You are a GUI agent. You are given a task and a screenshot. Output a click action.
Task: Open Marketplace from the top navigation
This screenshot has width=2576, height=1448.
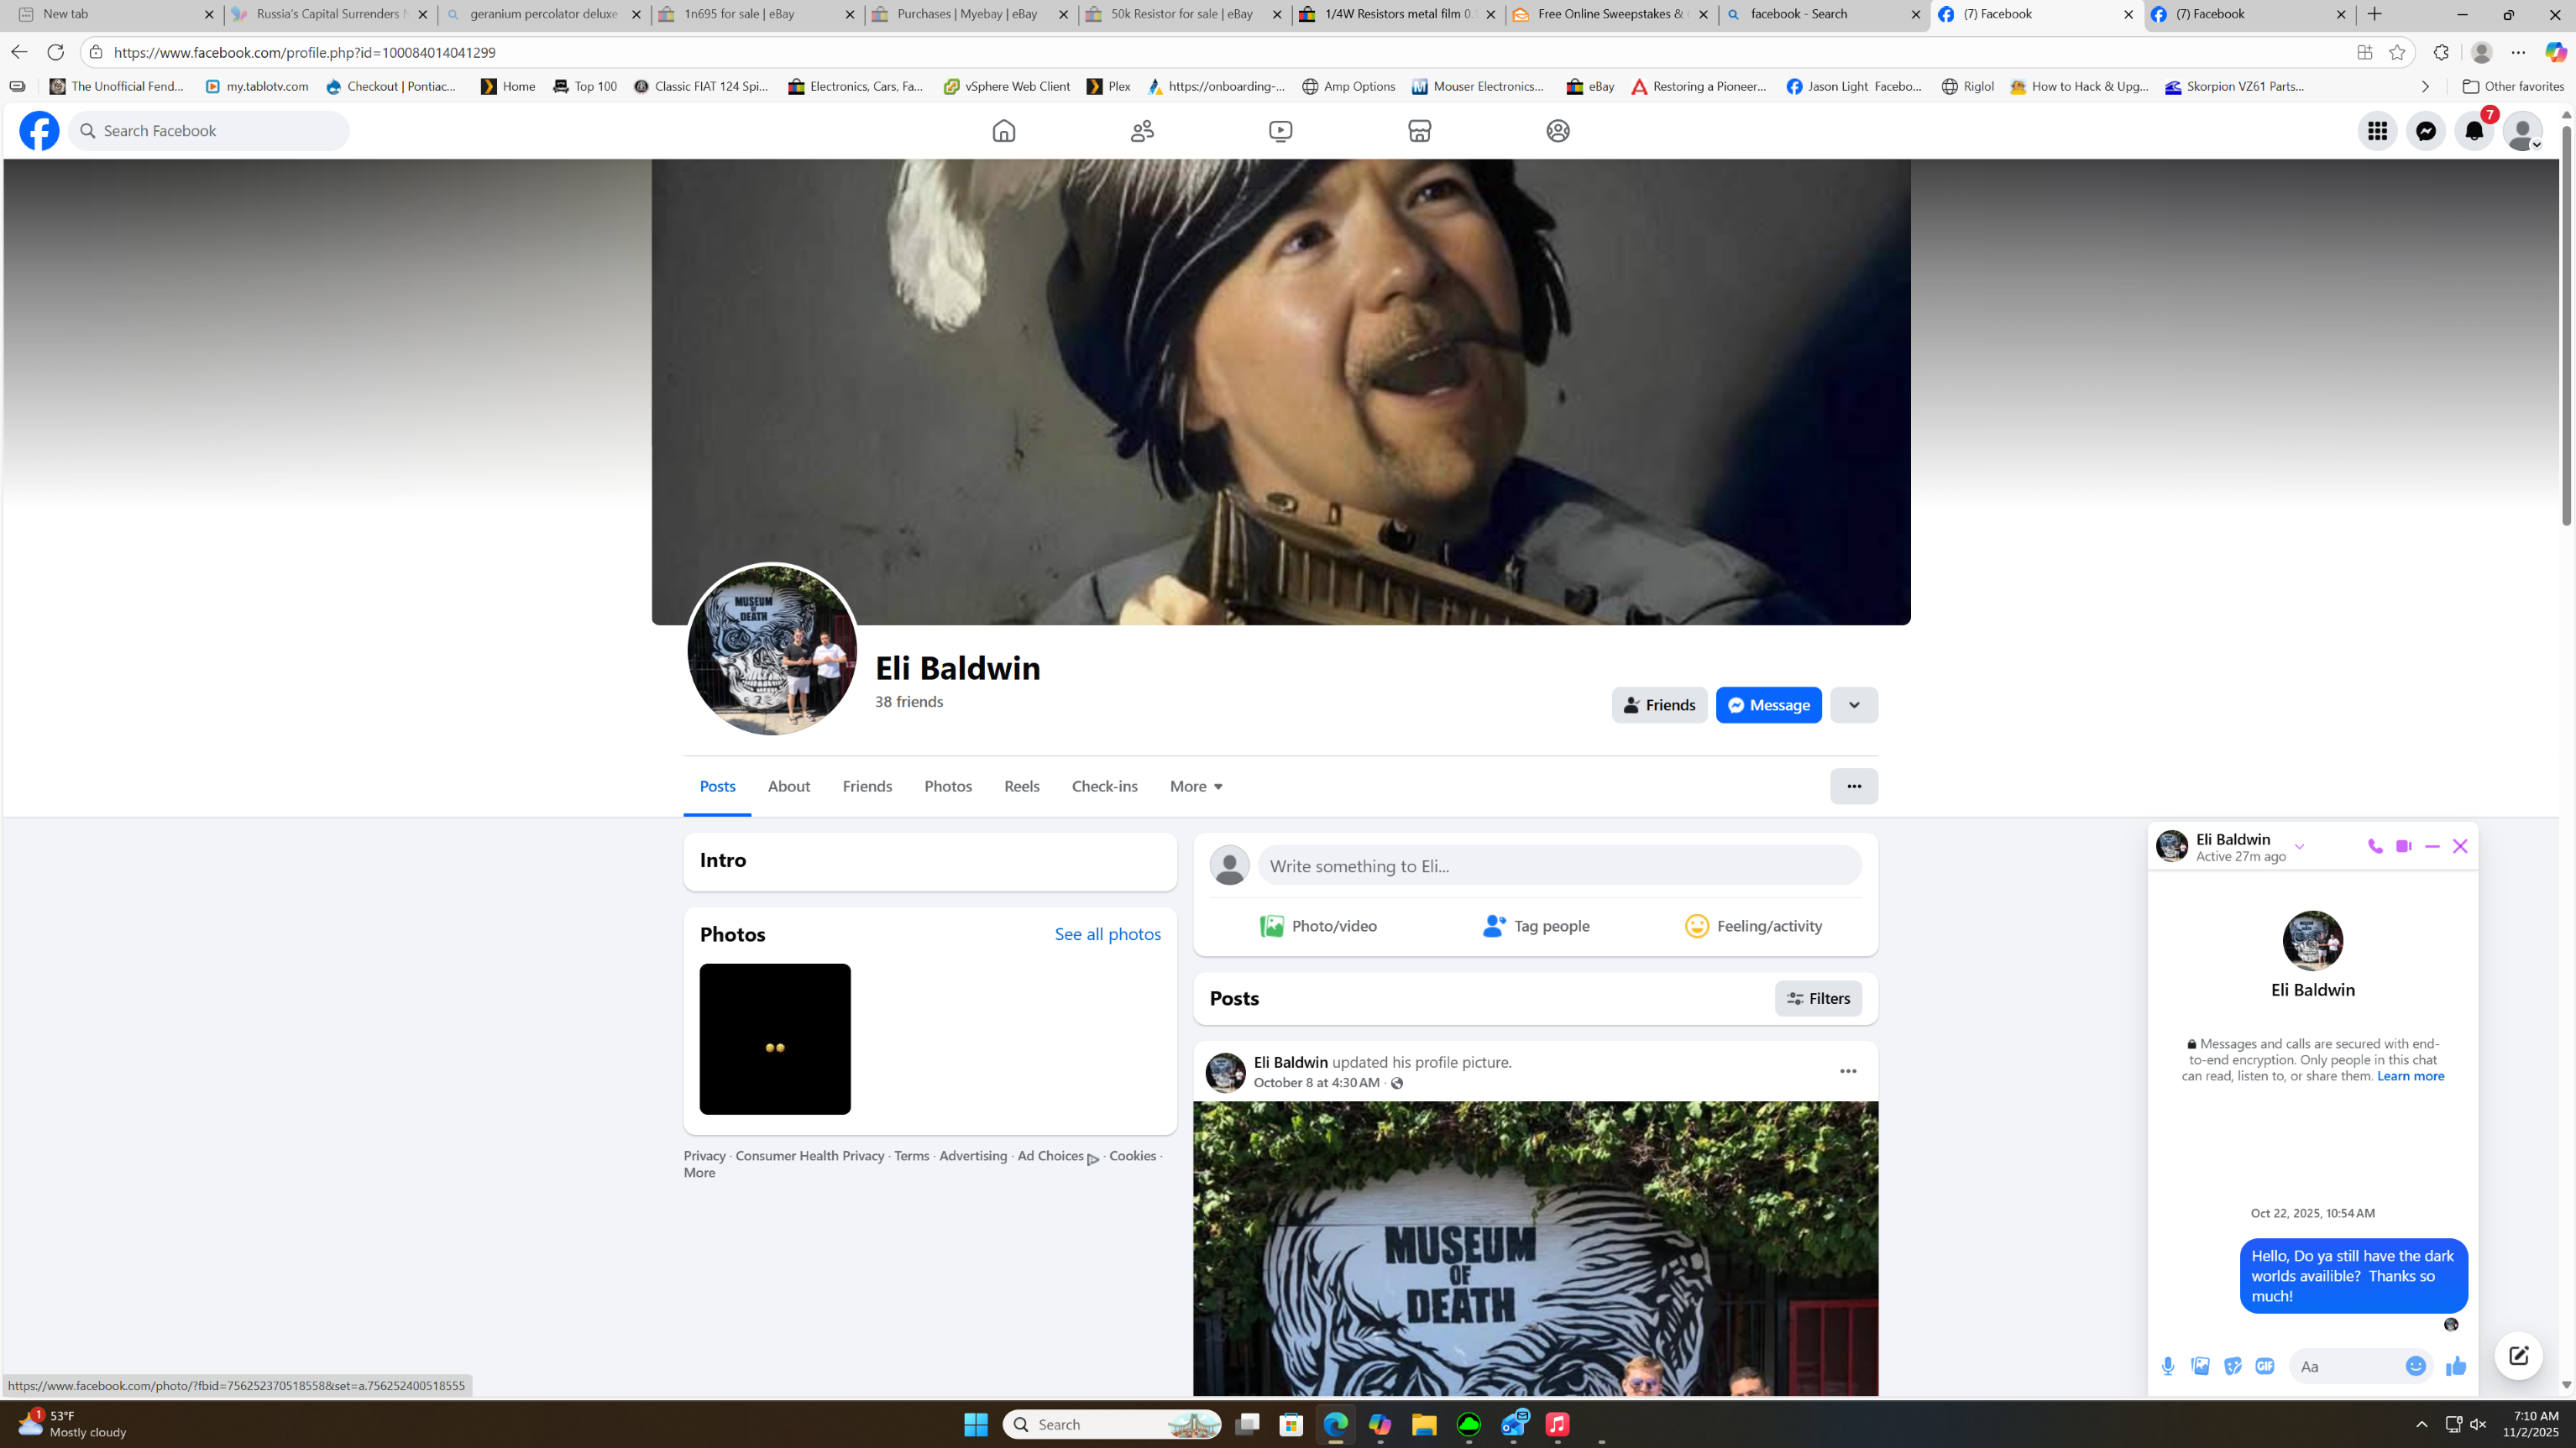pyautogui.click(x=1419, y=130)
